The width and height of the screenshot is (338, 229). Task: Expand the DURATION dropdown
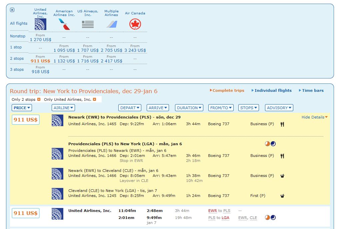[189, 108]
